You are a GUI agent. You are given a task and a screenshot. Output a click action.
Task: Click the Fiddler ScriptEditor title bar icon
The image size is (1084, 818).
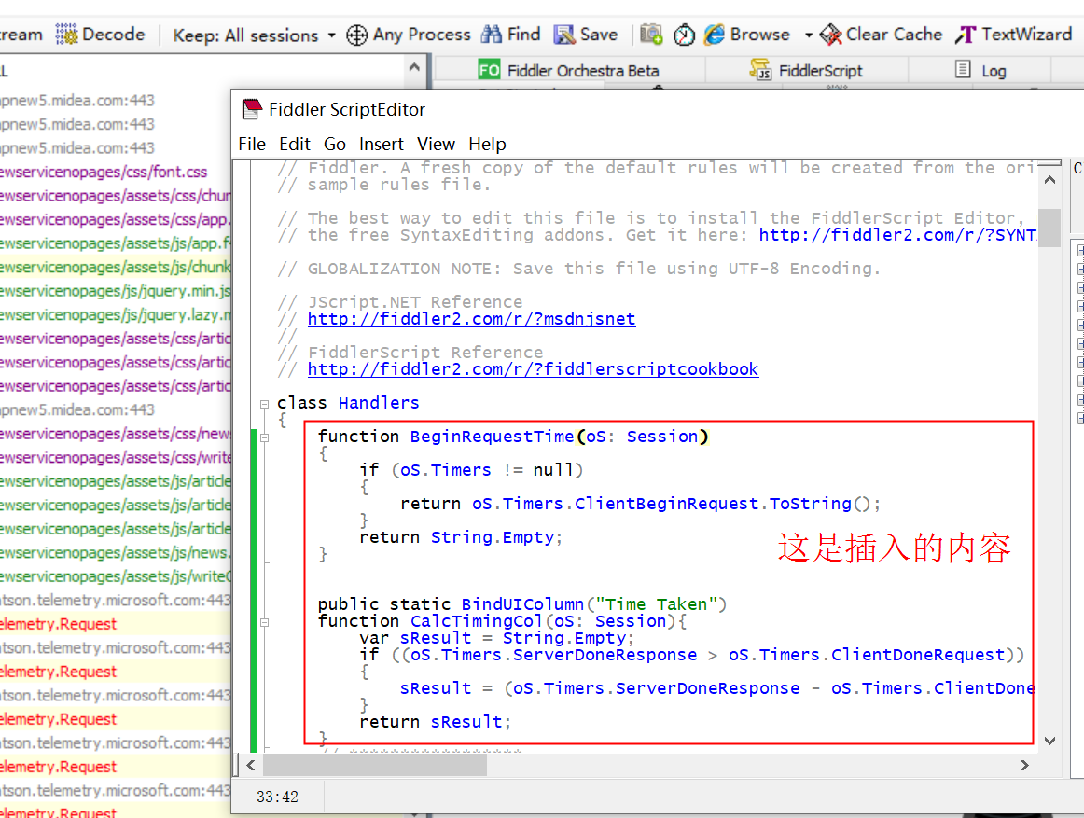pos(252,109)
